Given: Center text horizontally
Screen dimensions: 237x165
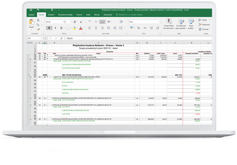Looking at the screenshot, I should pyautogui.click(x=96, y=28).
